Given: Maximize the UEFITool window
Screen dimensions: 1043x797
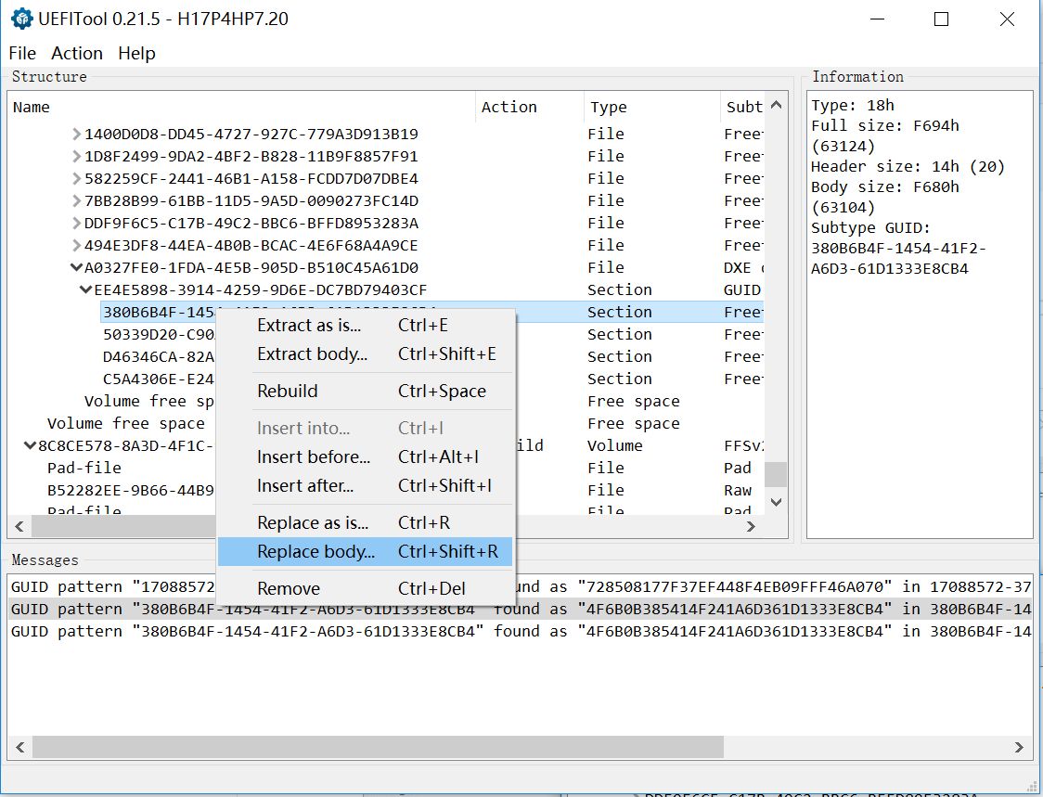Looking at the screenshot, I should pyautogui.click(x=941, y=19).
